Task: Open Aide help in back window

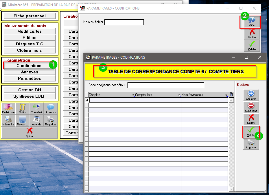Action: point(252,22)
